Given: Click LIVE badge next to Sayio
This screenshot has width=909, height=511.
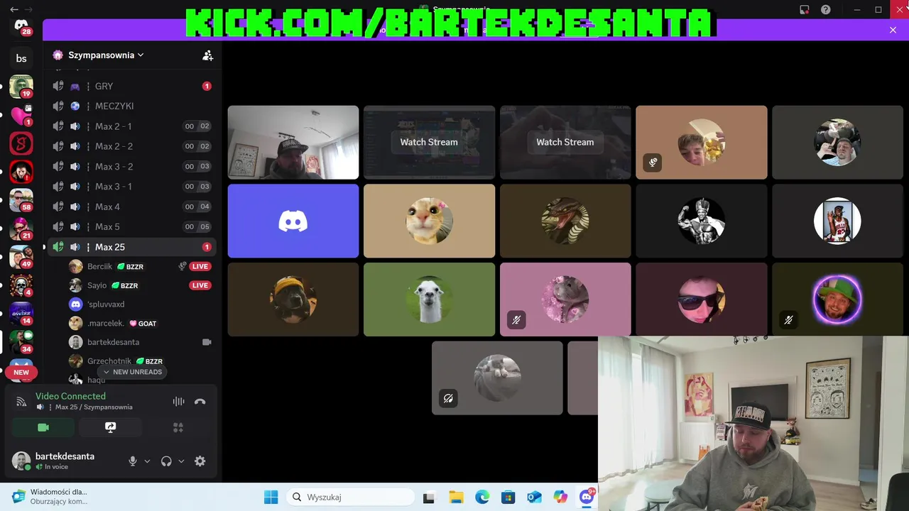Looking at the screenshot, I should point(200,285).
